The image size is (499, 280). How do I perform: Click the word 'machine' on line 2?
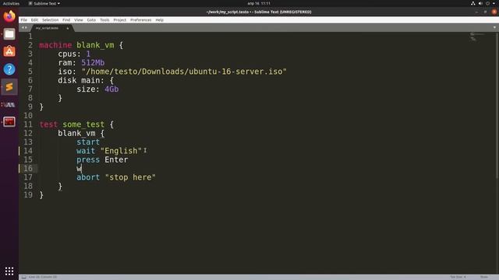click(55, 45)
